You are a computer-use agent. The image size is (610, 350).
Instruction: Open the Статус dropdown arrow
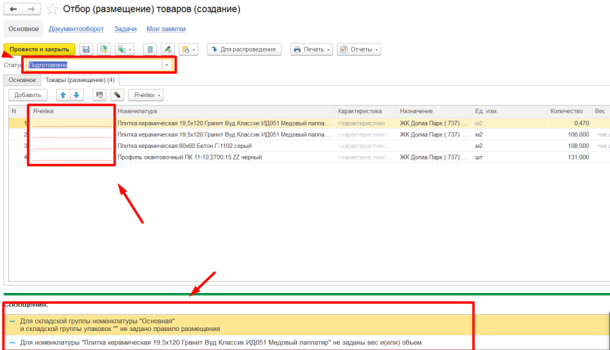click(x=167, y=65)
